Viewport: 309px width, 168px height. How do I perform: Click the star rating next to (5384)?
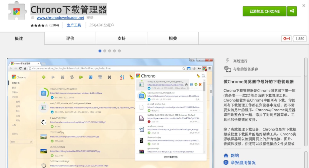pos(39,25)
